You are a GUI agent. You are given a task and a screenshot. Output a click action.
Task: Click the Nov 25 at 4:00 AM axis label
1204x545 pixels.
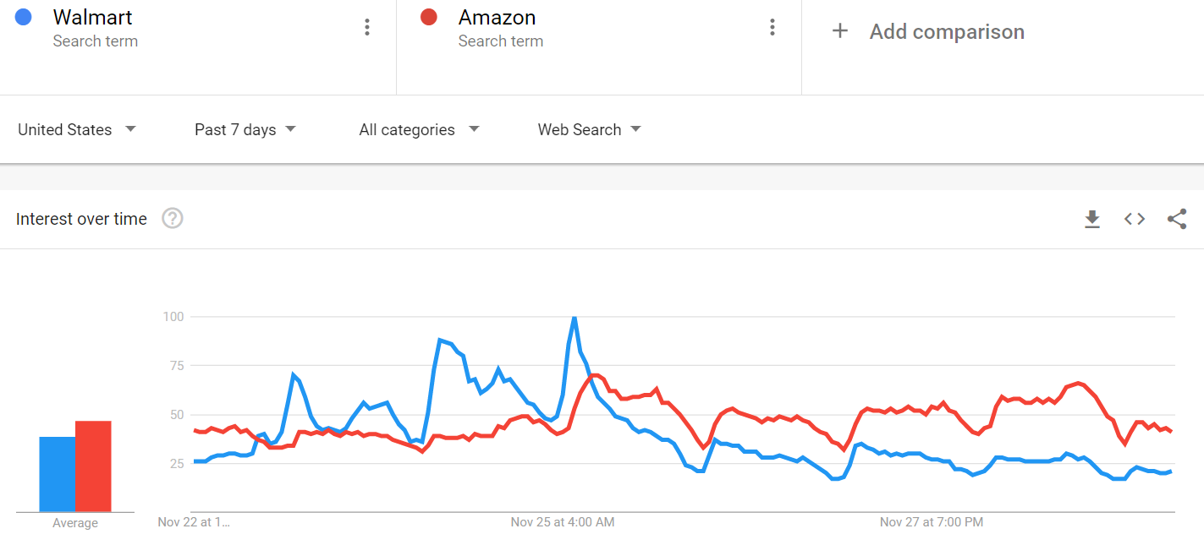(x=563, y=522)
